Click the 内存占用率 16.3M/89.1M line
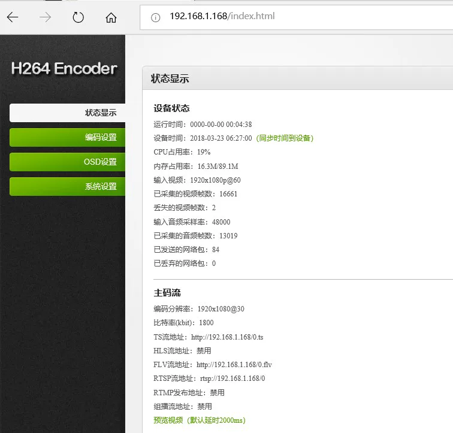453x433 pixels. click(195, 166)
